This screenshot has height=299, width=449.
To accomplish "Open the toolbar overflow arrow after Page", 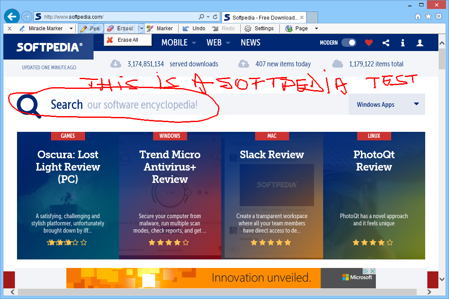I will point(316,28).
